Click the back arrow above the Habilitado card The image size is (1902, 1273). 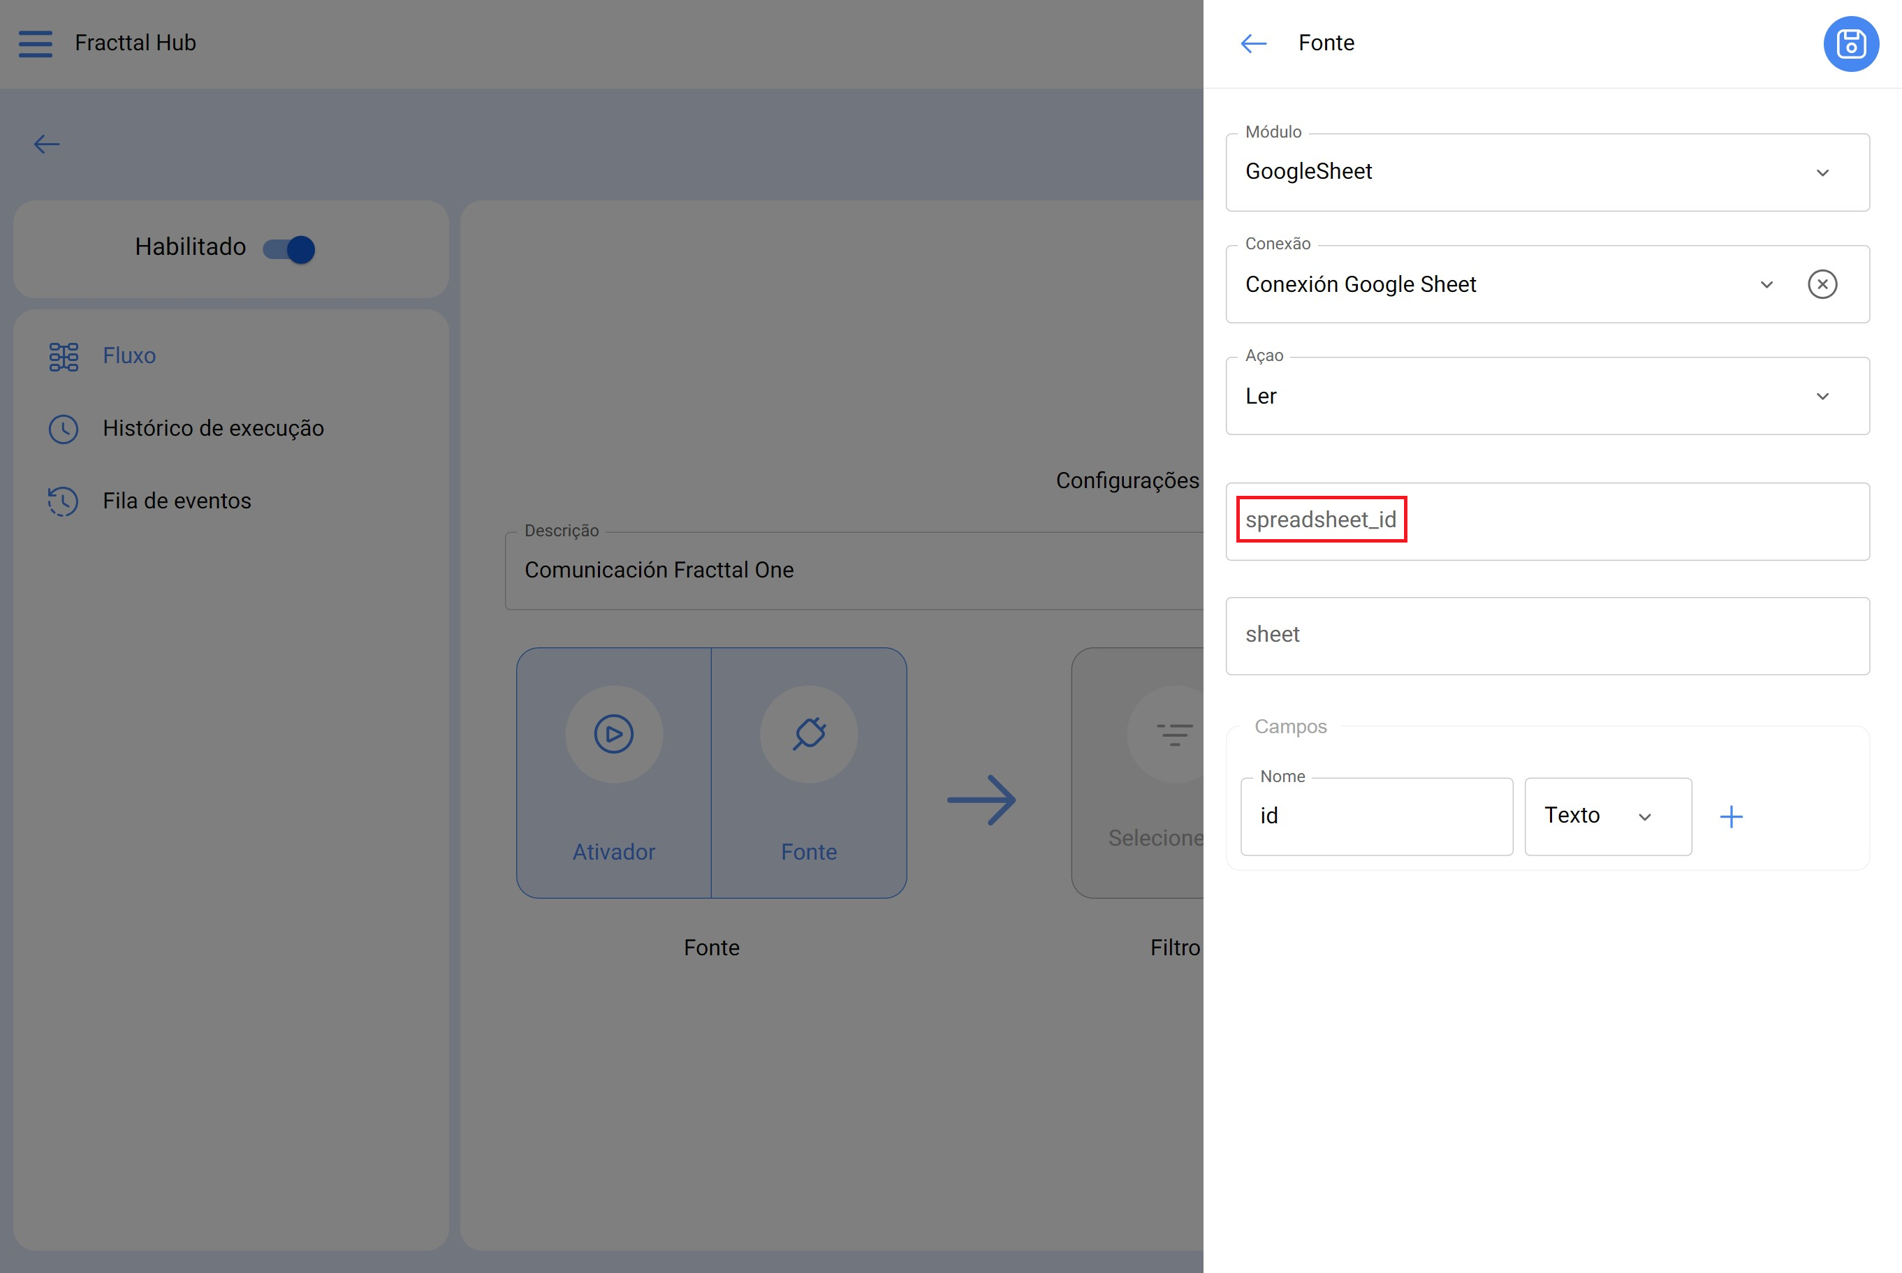pyautogui.click(x=46, y=145)
